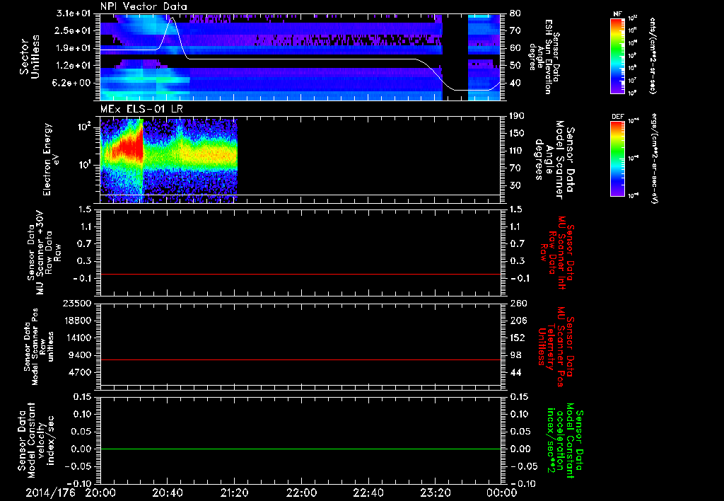Click the "150" scanner angle tick value
This screenshot has height=501, width=724.
(517, 134)
